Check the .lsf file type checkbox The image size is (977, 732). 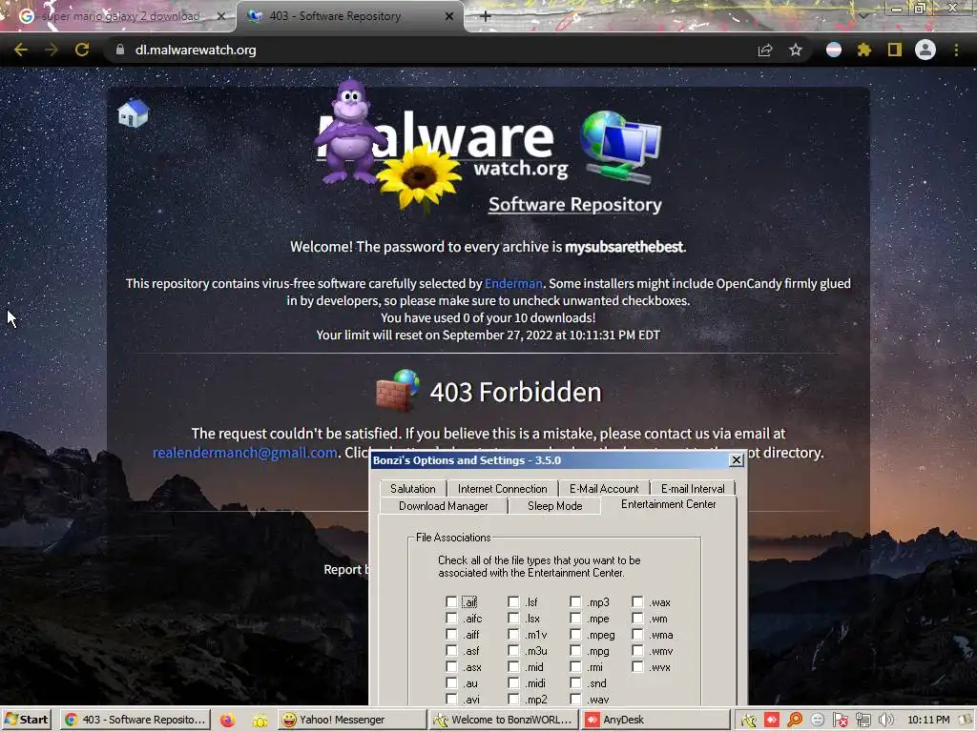tap(512, 602)
